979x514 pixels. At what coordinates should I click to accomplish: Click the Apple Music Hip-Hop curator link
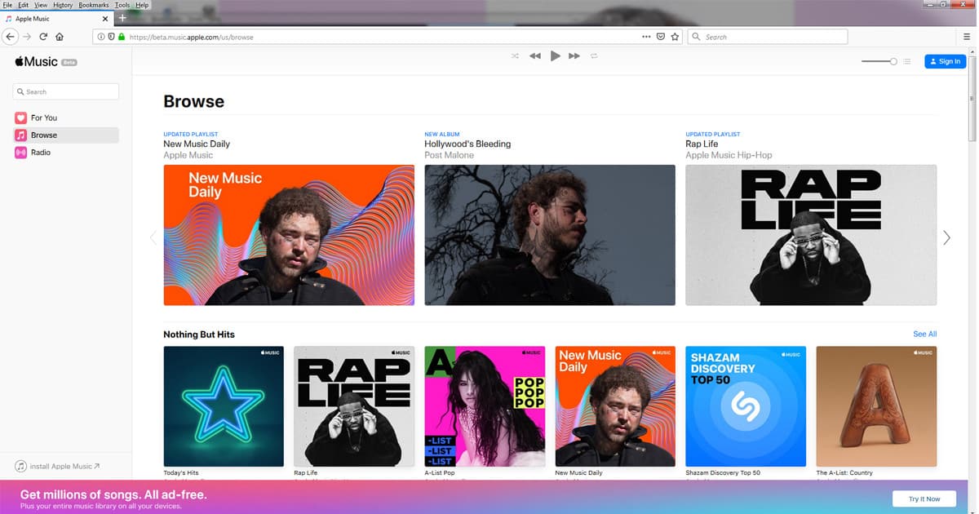(729, 155)
